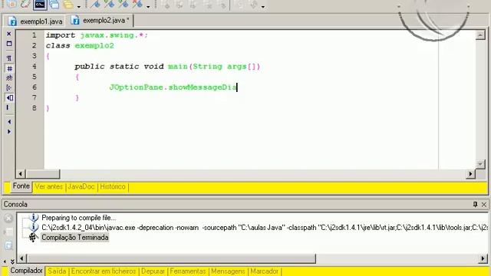This screenshot has width=491, height=276.
Task: Select the javac.exe command console row
Action: tap(264, 228)
